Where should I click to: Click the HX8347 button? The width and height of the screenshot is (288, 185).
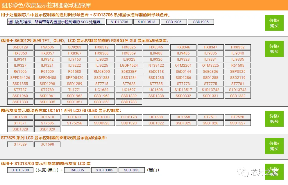tap(210, 47)
